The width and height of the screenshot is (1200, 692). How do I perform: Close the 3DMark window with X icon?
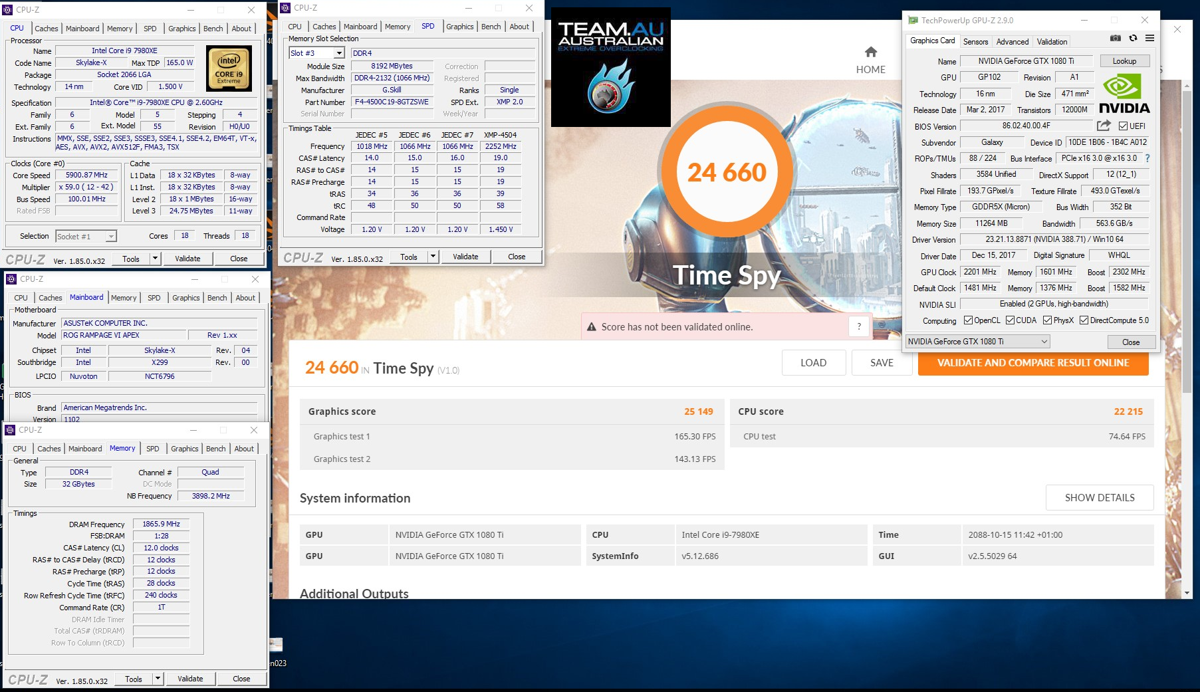(x=1177, y=30)
